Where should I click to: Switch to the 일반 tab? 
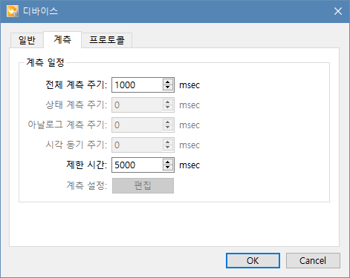pos(27,40)
